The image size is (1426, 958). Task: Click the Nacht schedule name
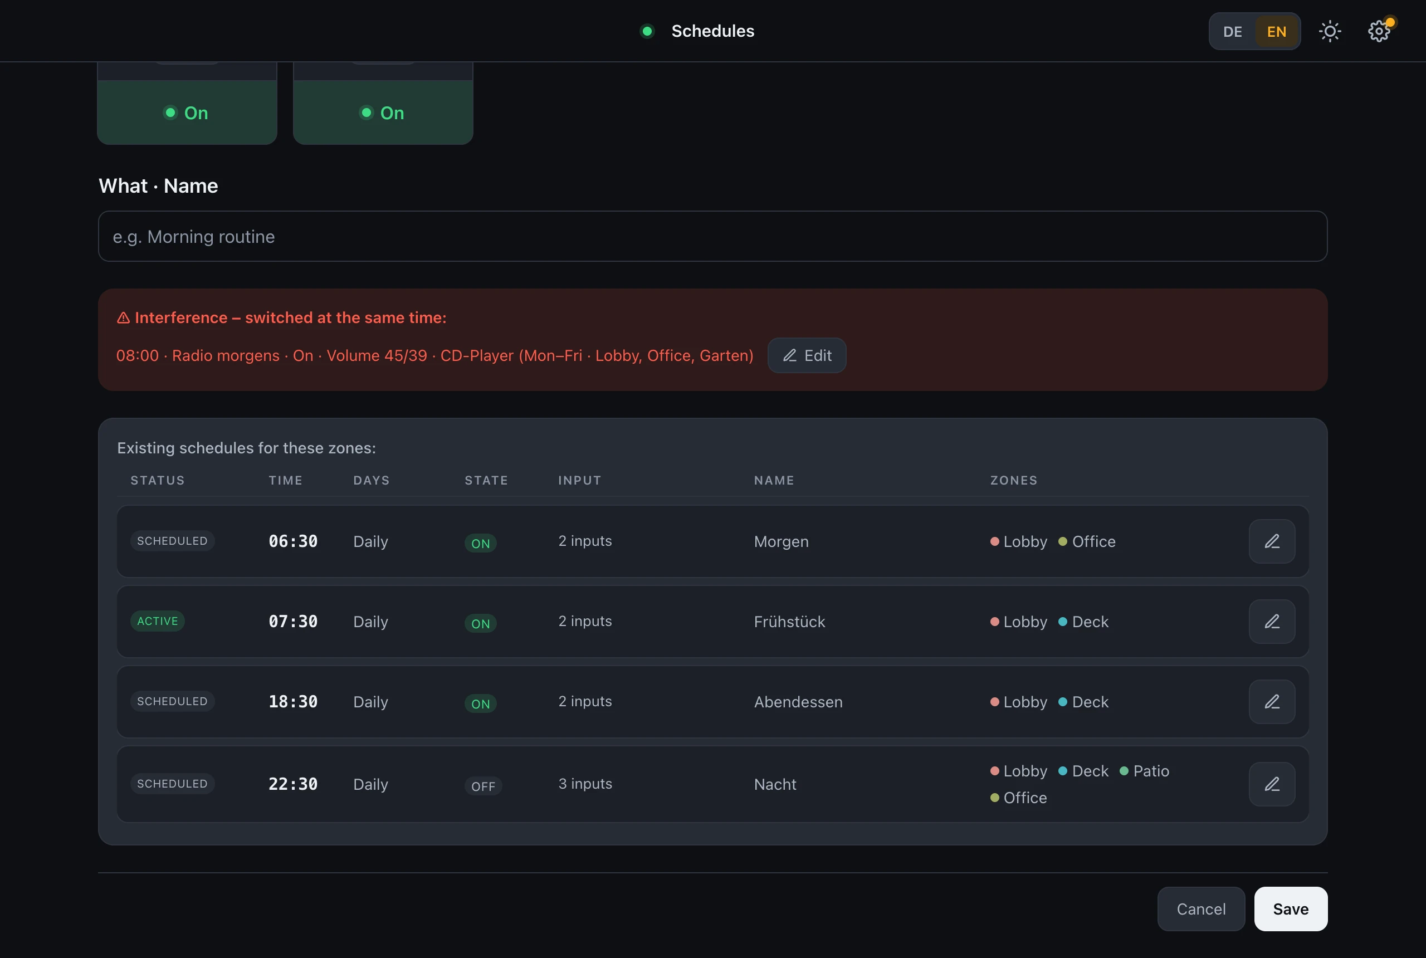(775, 784)
